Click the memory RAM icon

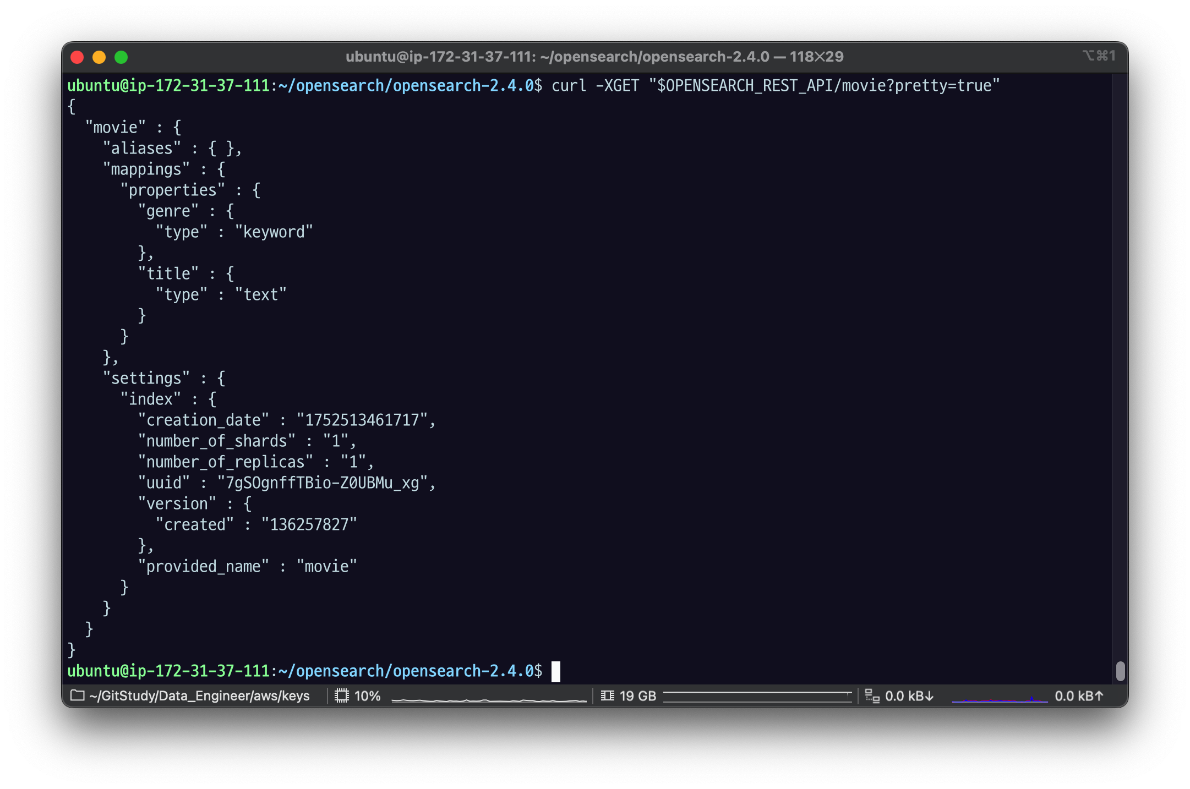coord(608,695)
